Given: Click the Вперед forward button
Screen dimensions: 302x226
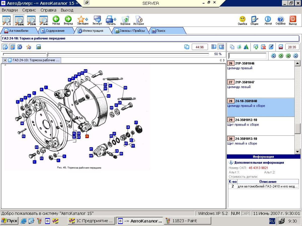Looking at the screenshot, I should pos(68,20).
